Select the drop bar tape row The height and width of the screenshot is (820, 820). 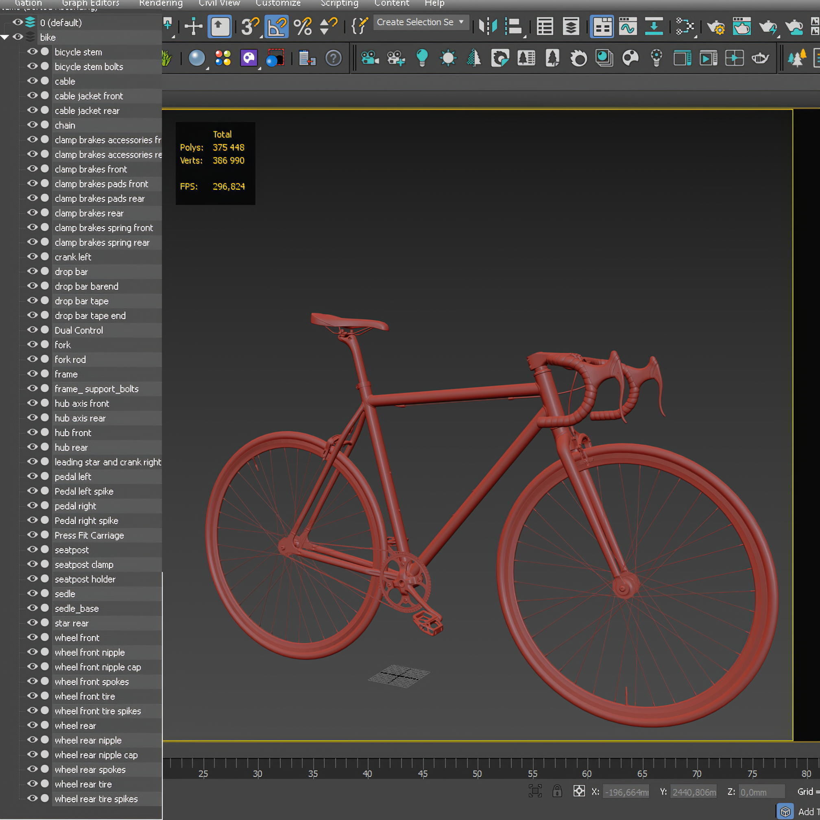pos(107,301)
